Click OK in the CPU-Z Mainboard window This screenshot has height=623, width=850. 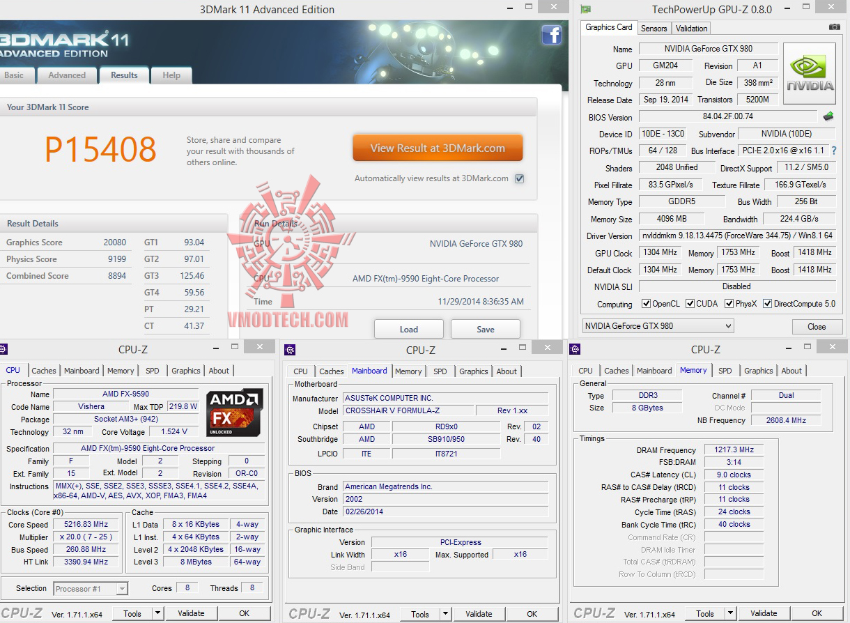point(532,614)
